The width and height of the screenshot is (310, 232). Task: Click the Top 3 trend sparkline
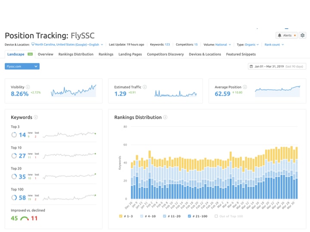69,134
